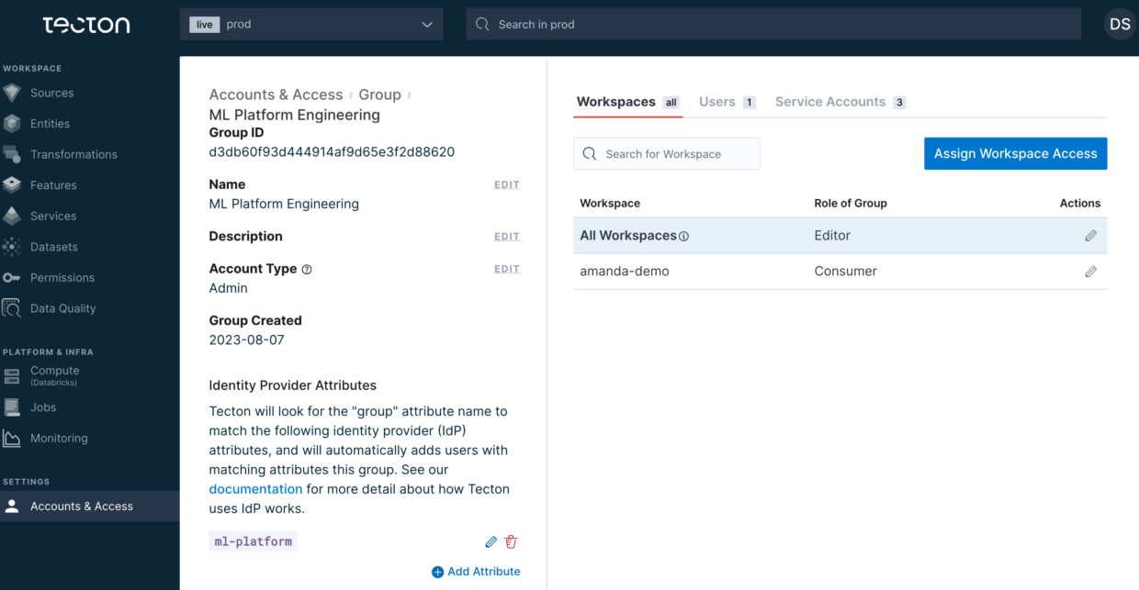Navigate to Accounts & Access breadcrumb
This screenshot has height=590, width=1139.
click(x=276, y=95)
